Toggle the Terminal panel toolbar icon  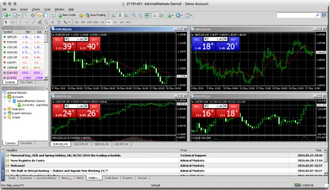click(45, 15)
